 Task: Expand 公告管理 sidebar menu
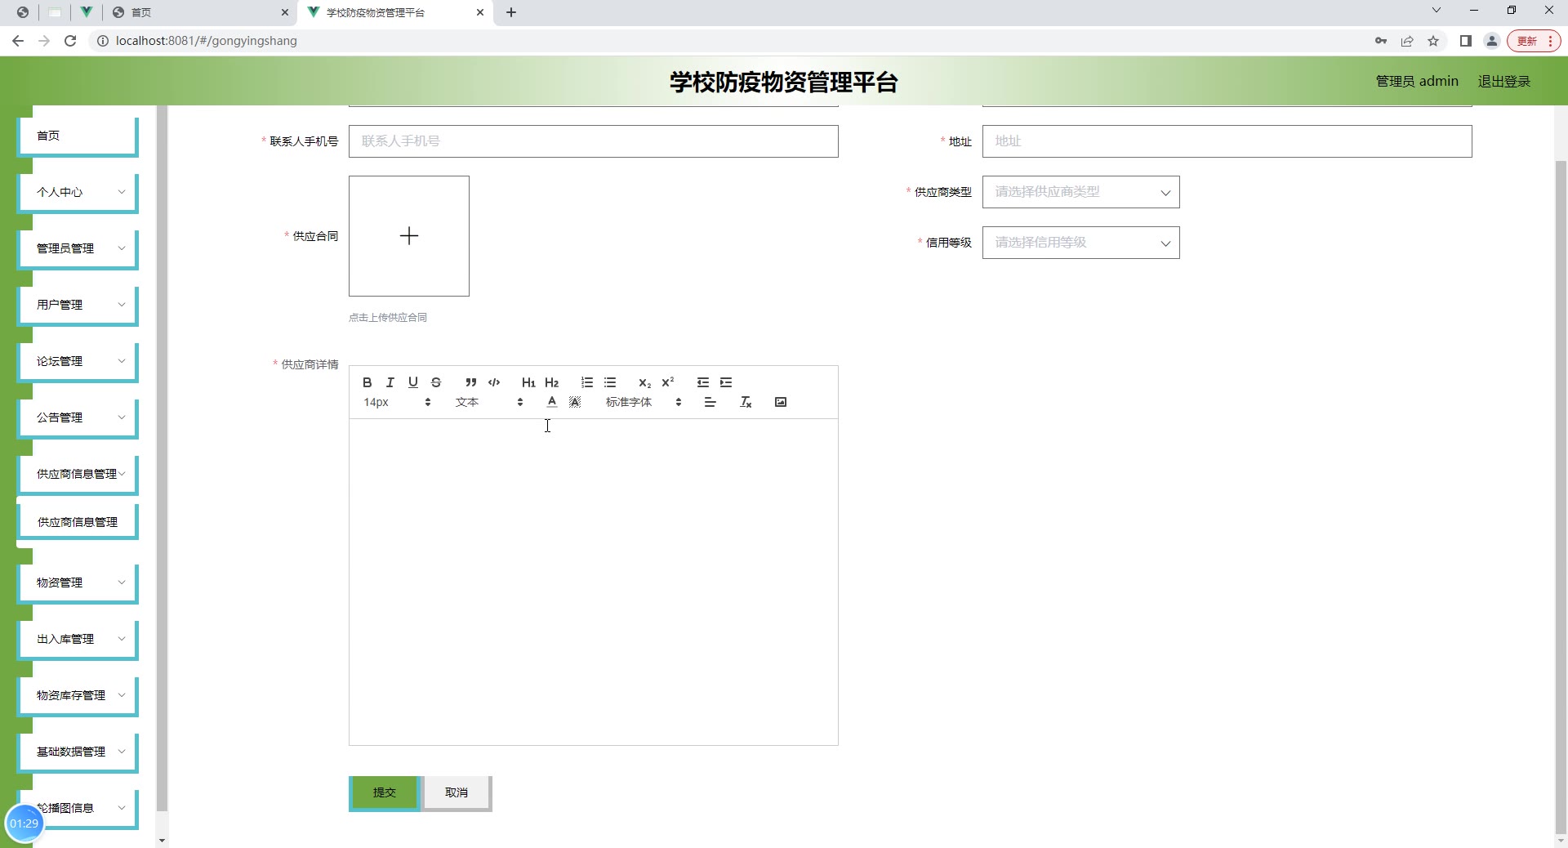78,417
